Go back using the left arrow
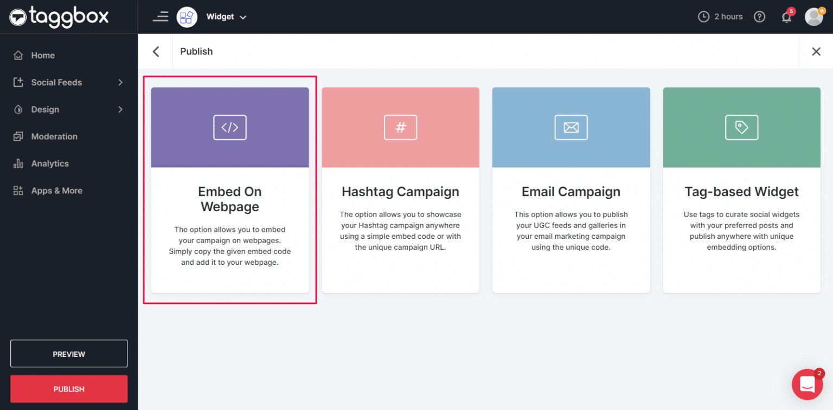Image resolution: width=833 pixels, height=410 pixels. coord(156,51)
